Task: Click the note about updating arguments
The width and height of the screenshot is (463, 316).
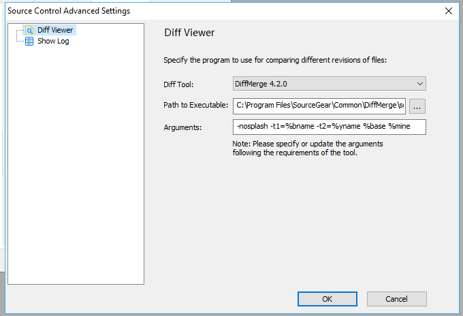Action: click(x=307, y=148)
